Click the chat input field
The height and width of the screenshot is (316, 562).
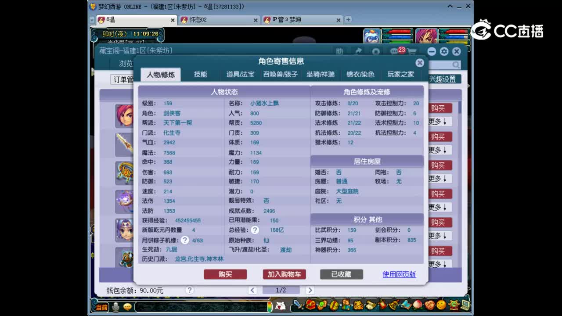pyautogui.click(x=201, y=307)
